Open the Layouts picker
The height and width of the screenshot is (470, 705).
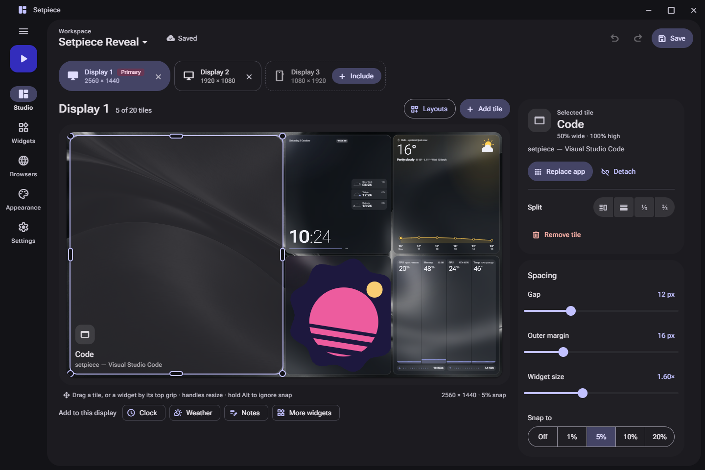(x=429, y=109)
